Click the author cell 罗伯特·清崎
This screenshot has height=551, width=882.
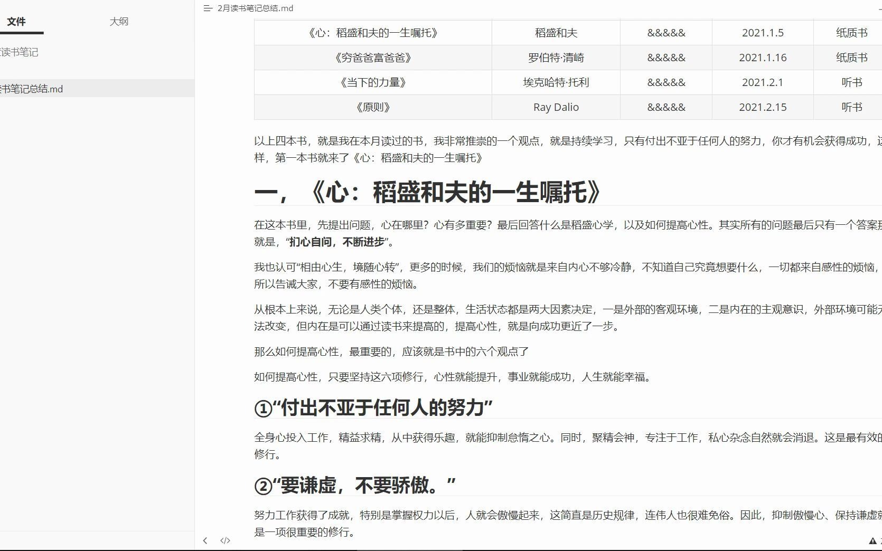[556, 58]
